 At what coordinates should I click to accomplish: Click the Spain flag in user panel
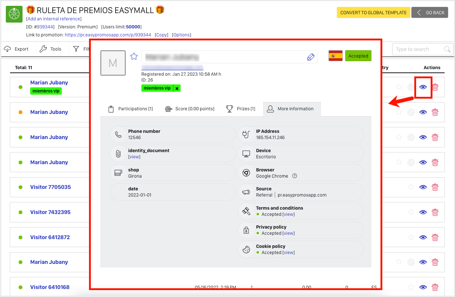[x=335, y=56]
